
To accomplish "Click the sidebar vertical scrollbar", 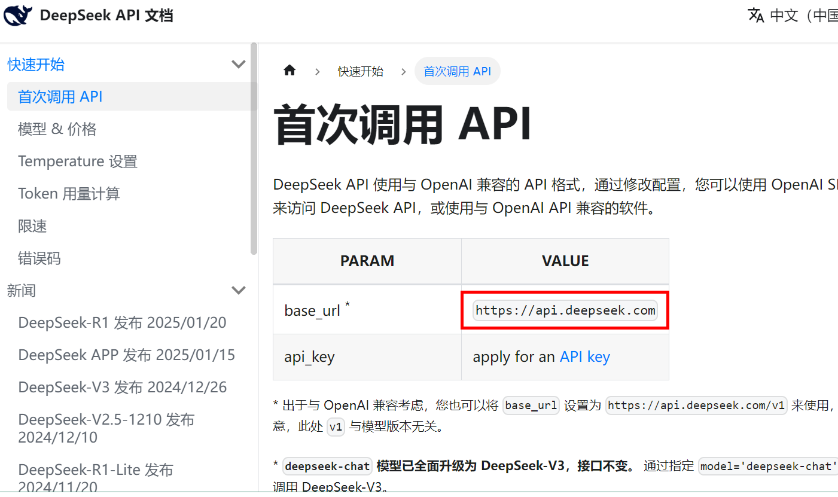I will coord(254,150).
